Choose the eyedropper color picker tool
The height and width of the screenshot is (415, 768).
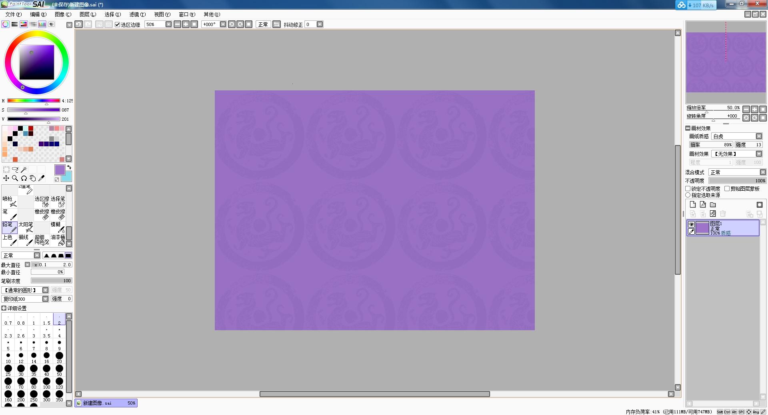pyautogui.click(x=42, y=178)
